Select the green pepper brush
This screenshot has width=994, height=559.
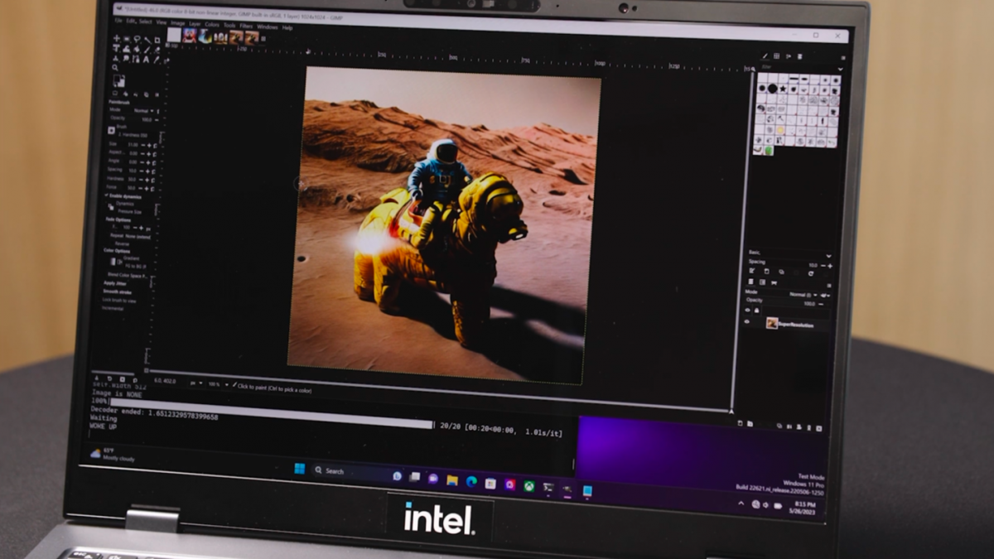[x=769, y=151]
